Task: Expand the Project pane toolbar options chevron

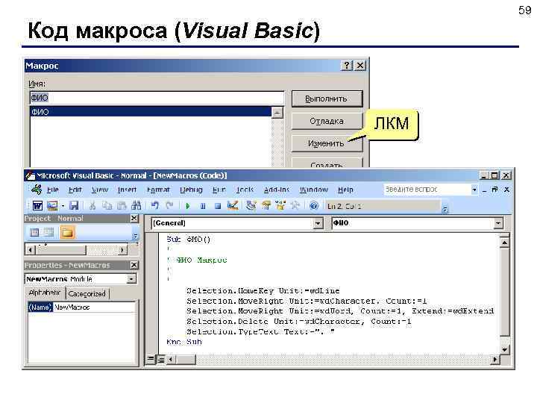Action: [135, 236]
